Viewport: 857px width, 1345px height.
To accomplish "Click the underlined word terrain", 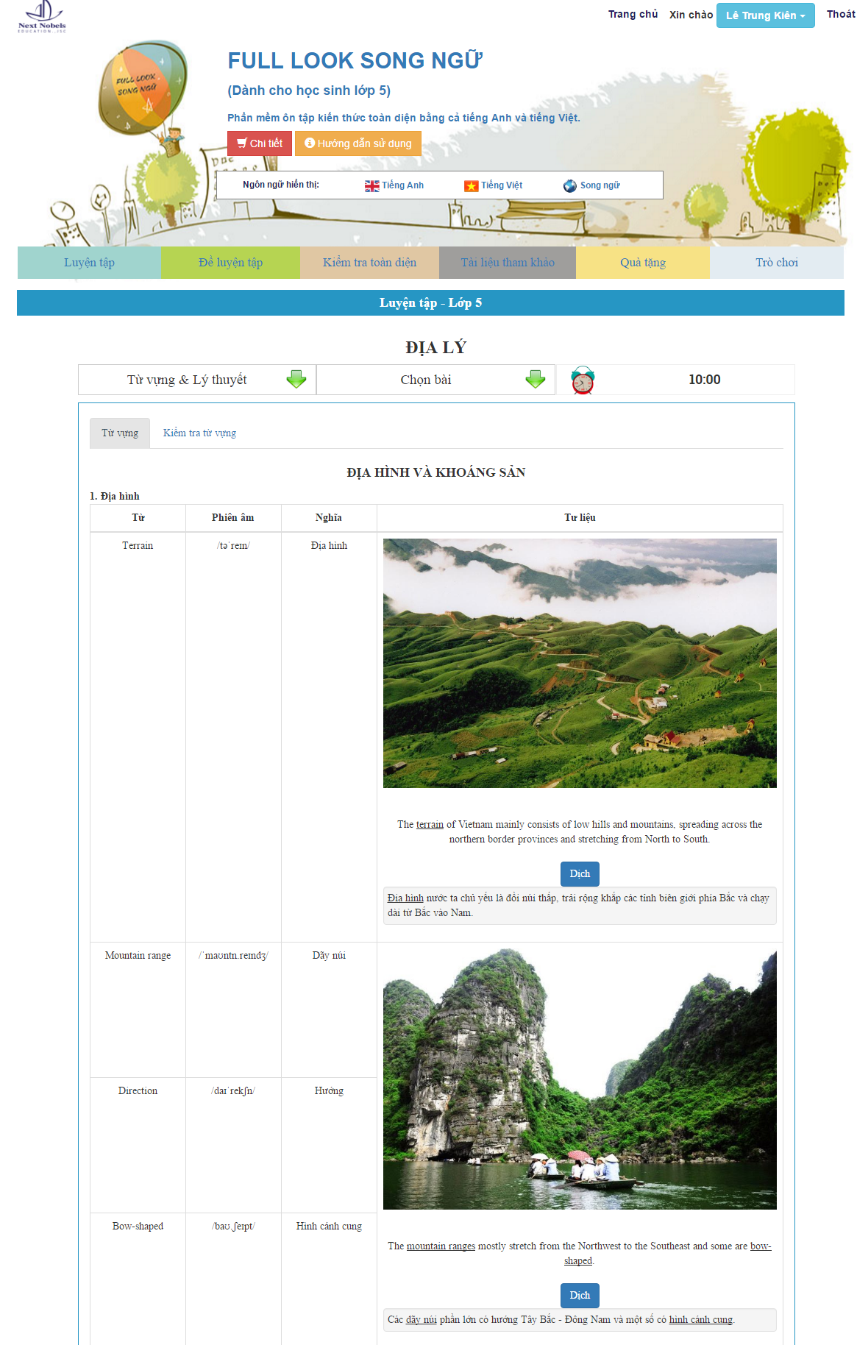I will (x=430, y=825).
